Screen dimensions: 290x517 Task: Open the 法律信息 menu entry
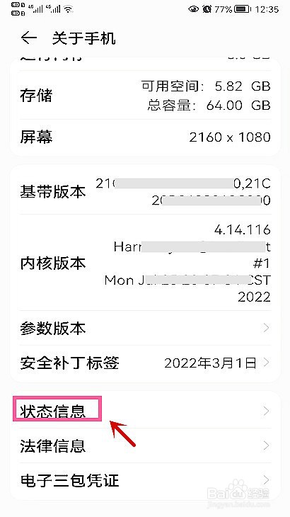145,445
